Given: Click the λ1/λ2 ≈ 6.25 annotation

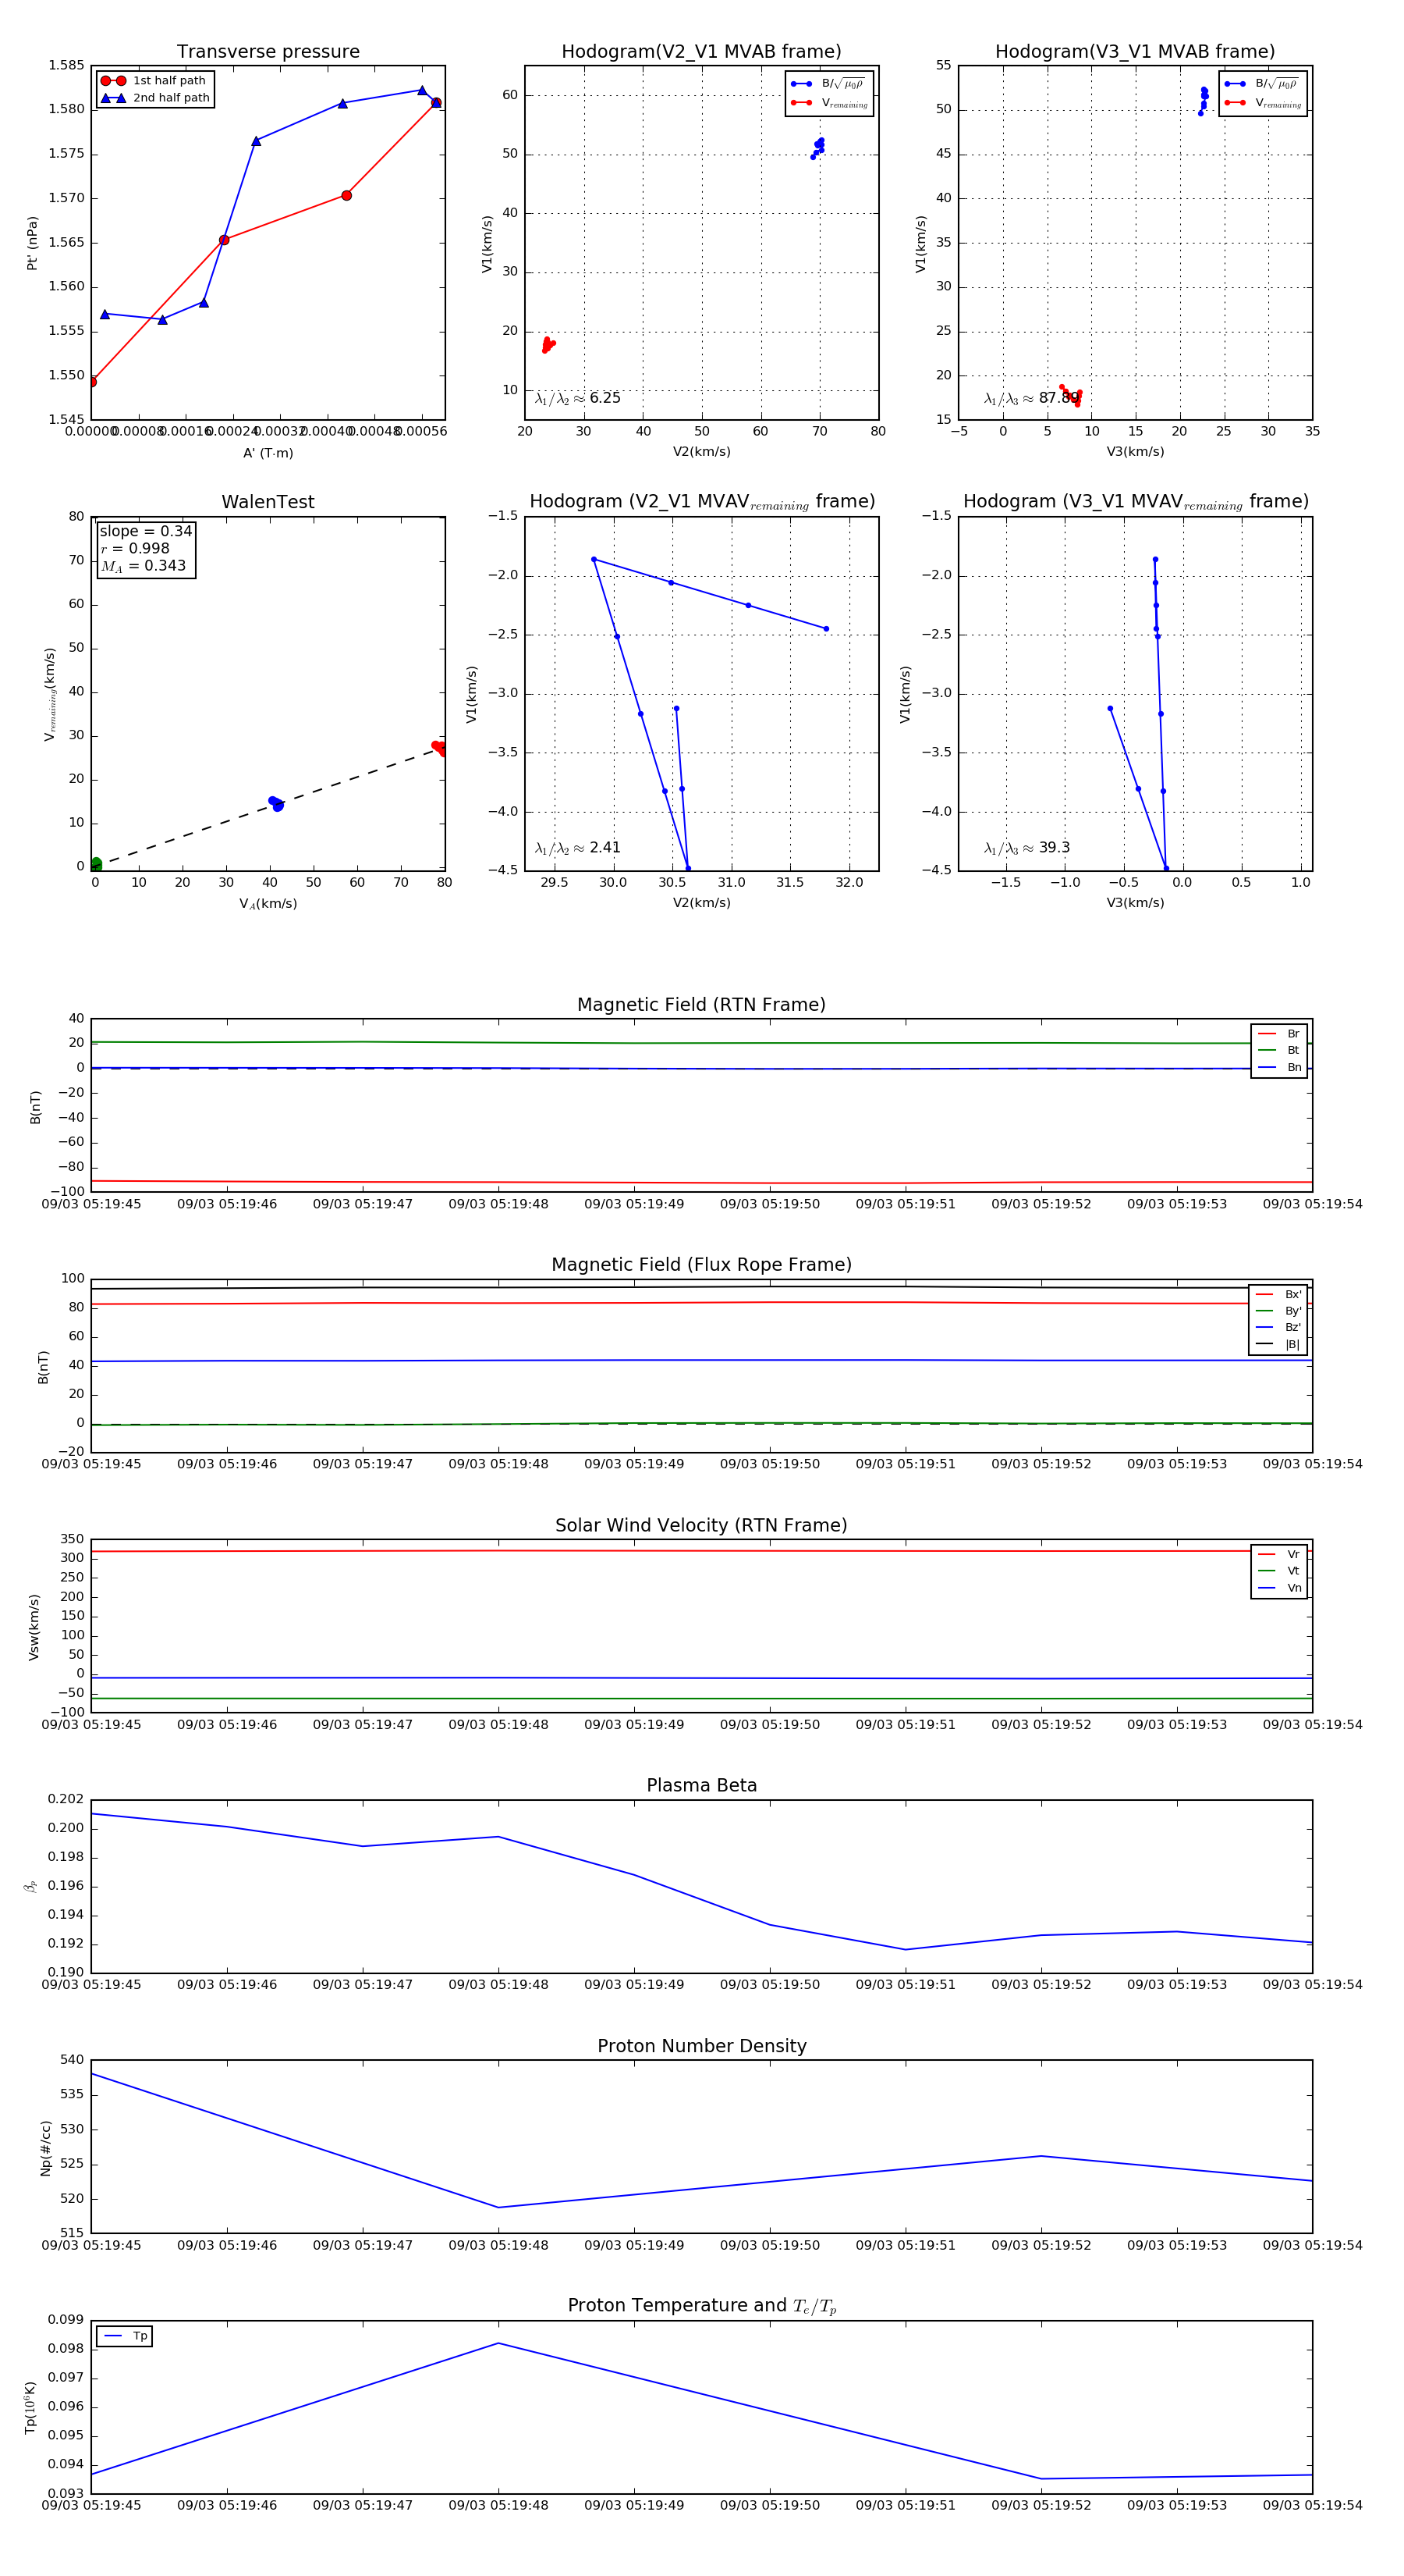Looking at the screenshot, I should [x=577, y=398].
